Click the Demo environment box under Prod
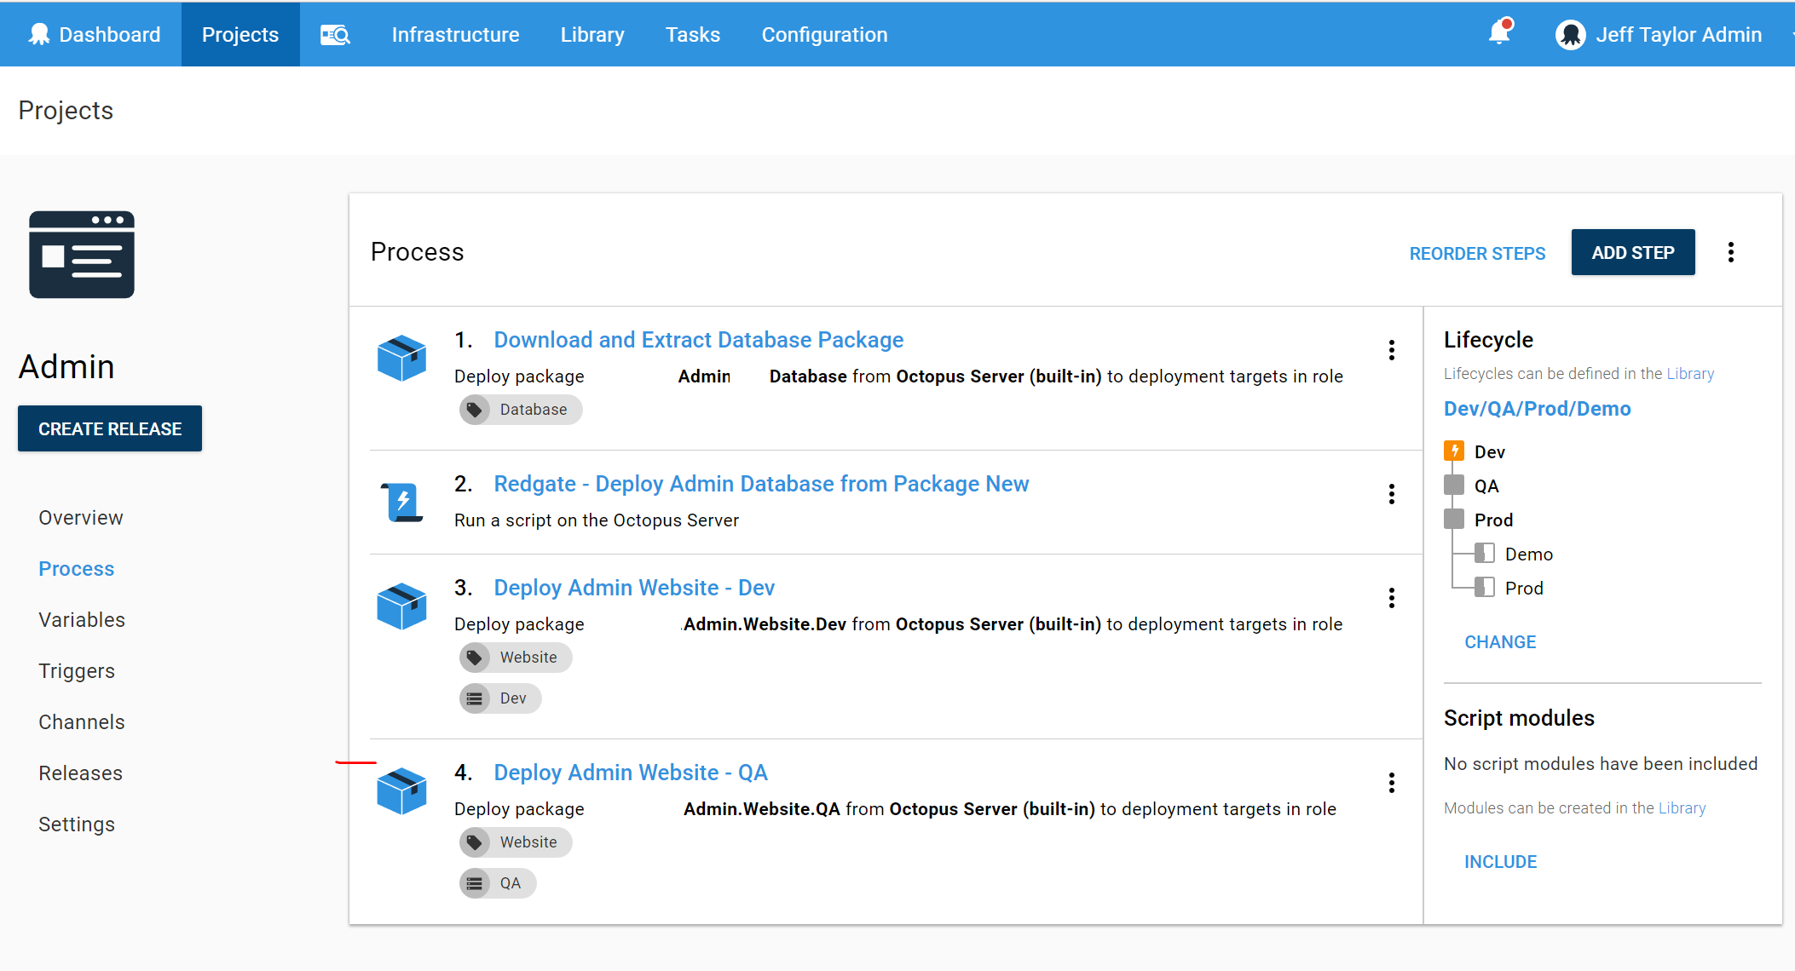Viewport: 1795px width, 971px height. (x=1485, y=554)
